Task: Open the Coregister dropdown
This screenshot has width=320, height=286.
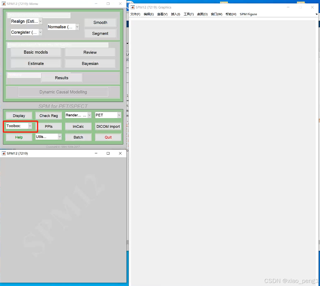Action: point(27,32)
